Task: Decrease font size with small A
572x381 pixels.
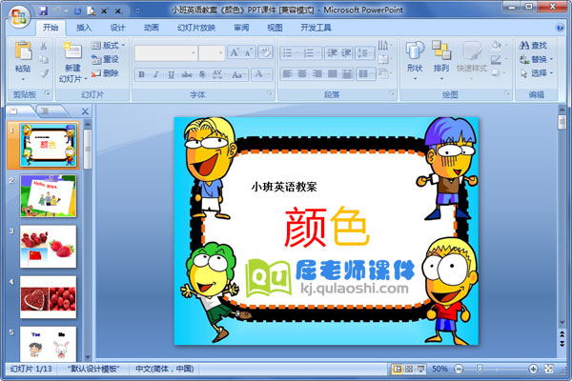Action: click(x=249, y=53)
